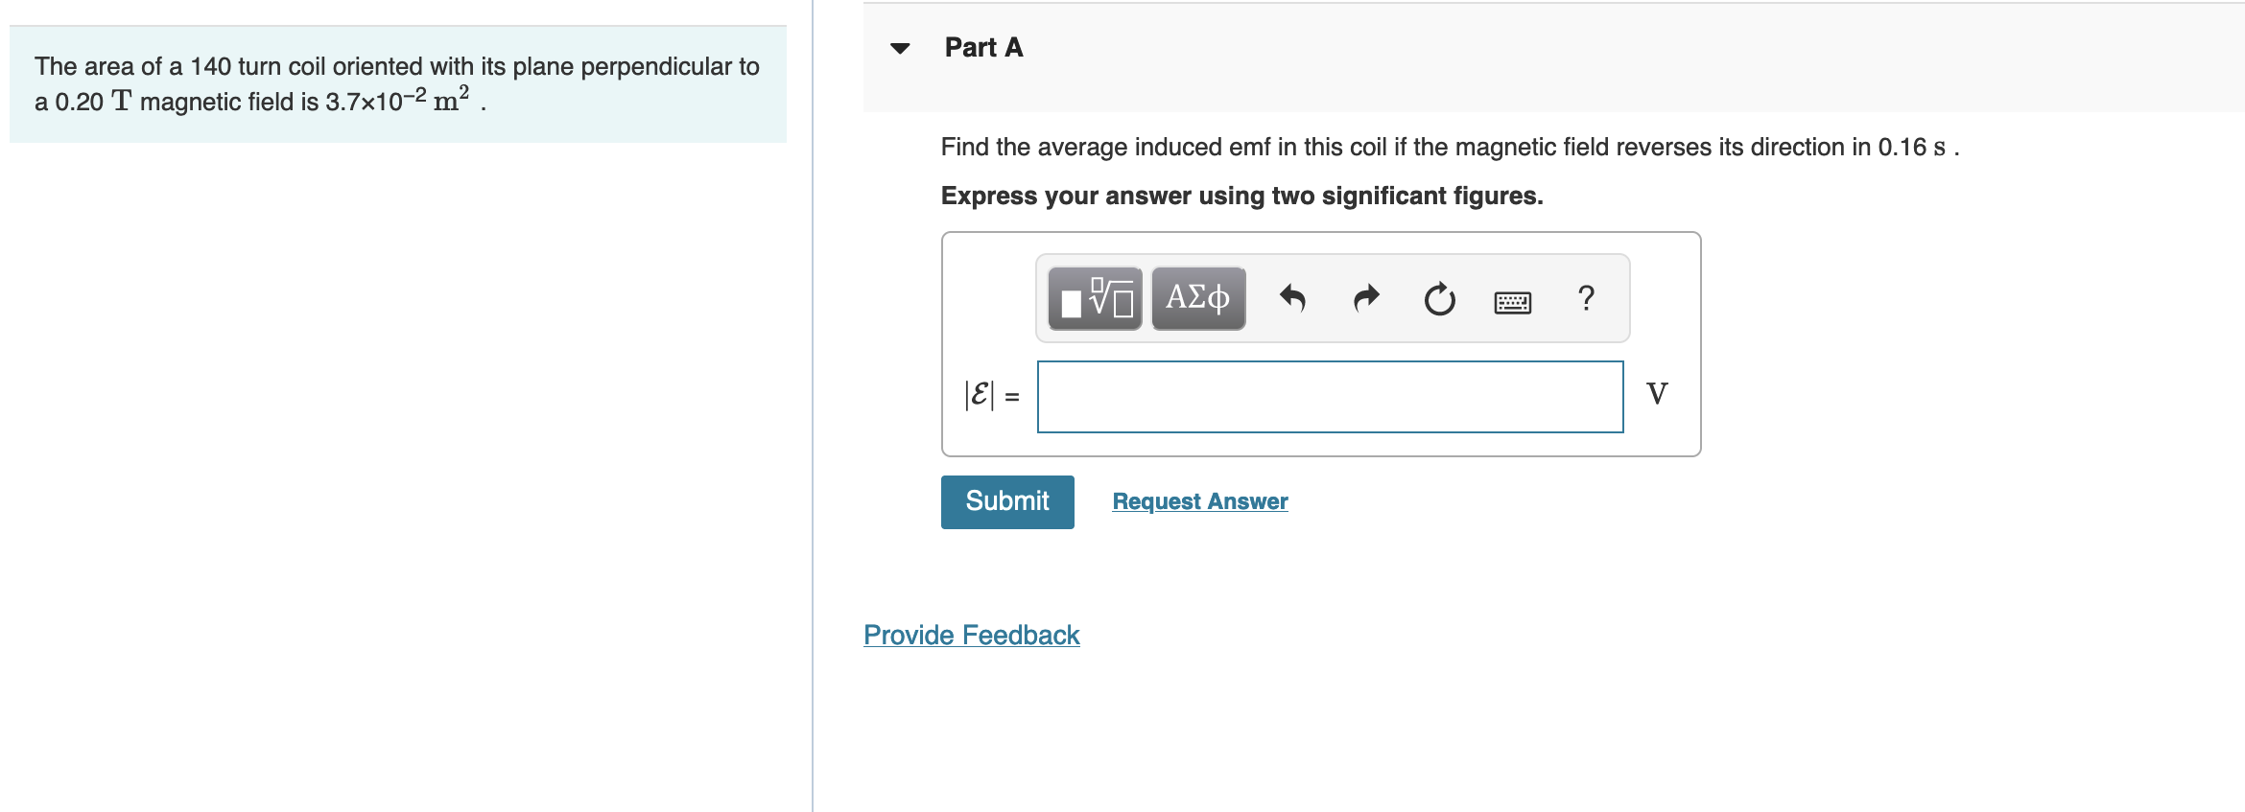Open the math templates button

1095,299
